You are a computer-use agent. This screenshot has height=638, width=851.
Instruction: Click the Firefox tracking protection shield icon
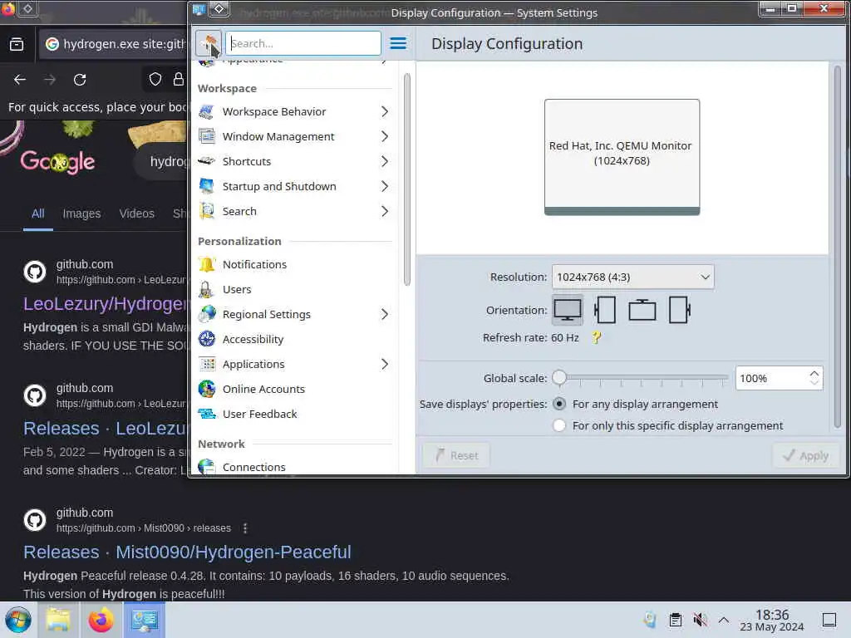point(155,79)
